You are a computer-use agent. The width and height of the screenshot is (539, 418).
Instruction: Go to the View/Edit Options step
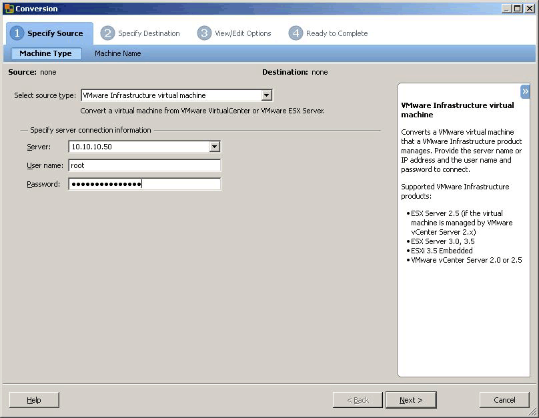(x=234, y=33)
